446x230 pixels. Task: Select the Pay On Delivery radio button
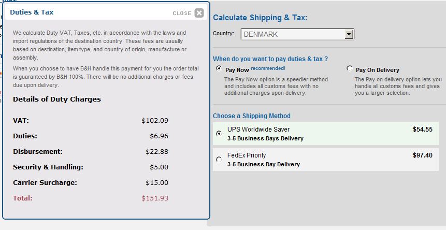(349, 68)
